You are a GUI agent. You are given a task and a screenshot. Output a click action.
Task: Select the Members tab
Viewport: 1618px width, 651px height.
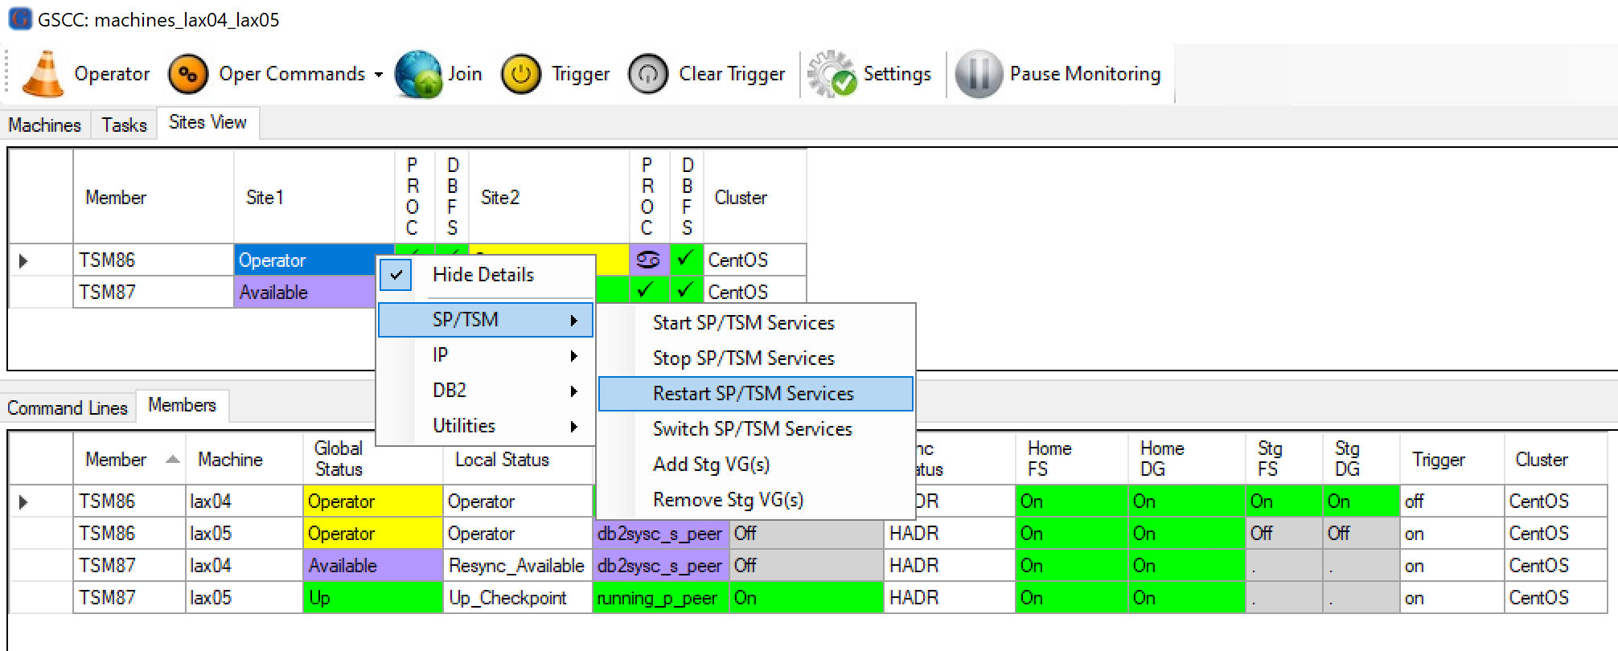pos(182,405)
